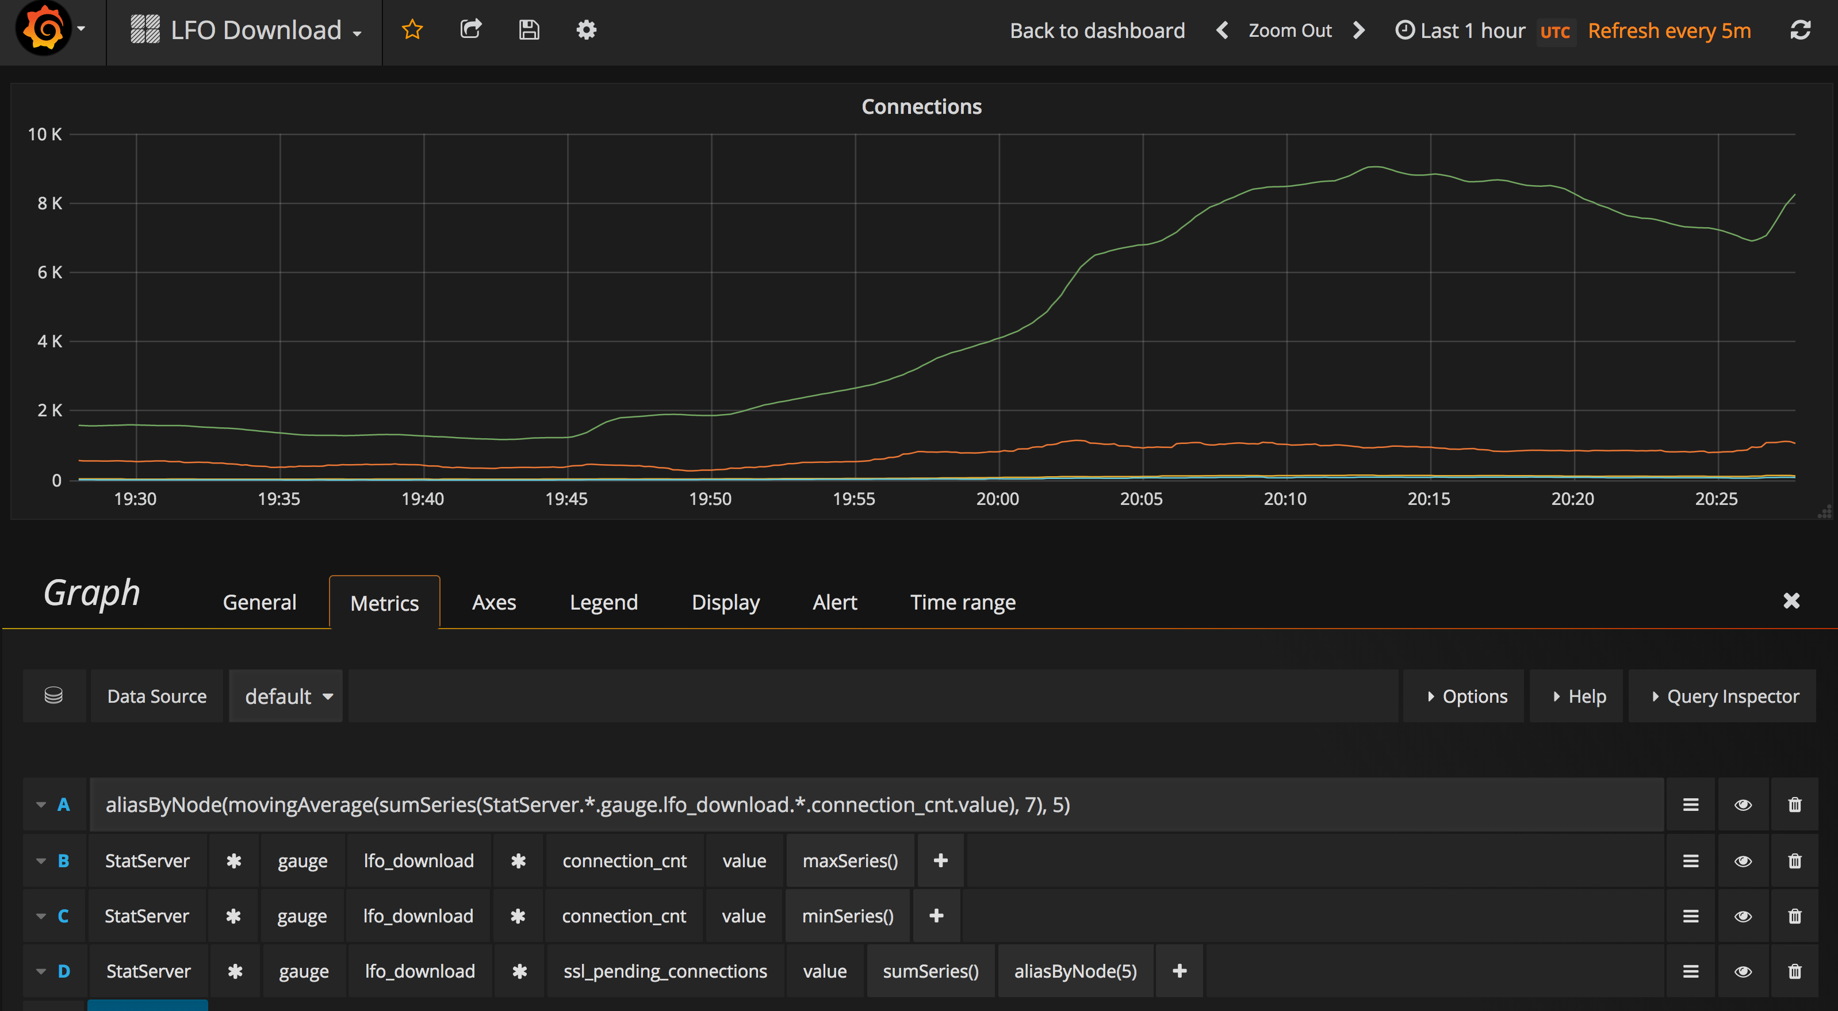Delete query A with trash icon
This screenshot has height=1011, width=1838.
pyautogui.click(x=1795, y=805)
